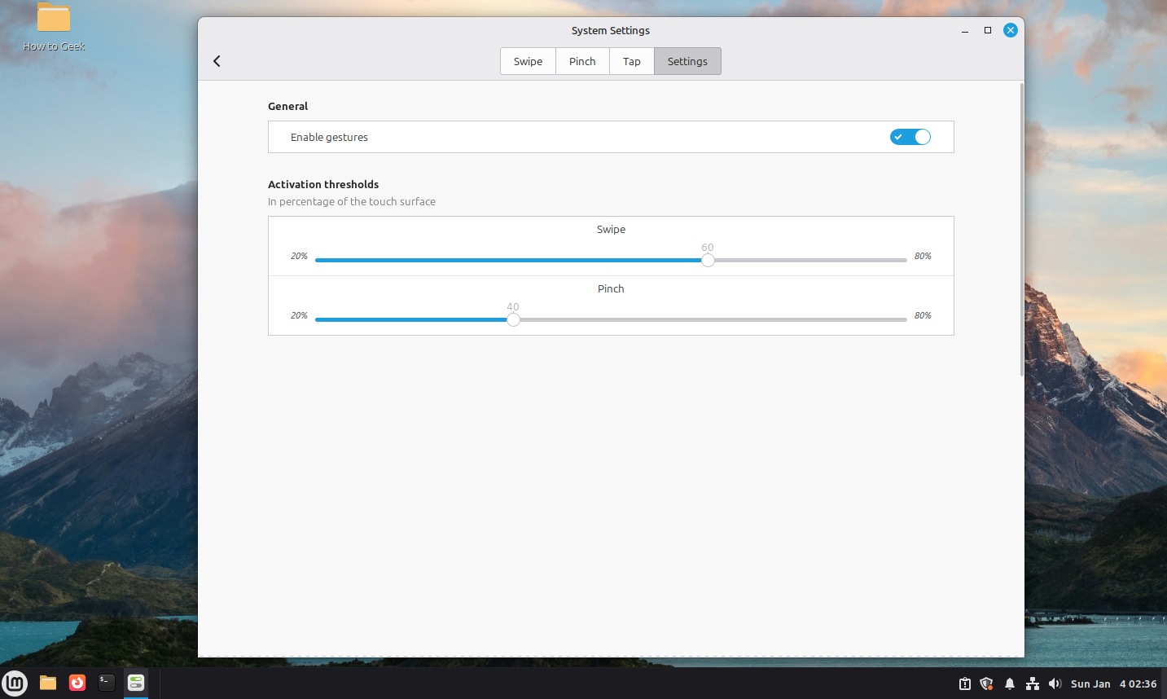Viewport: 1167px width, 699px height.
Task: Launch the file manager from the taskbar
Action: click(x=47, y=683)
